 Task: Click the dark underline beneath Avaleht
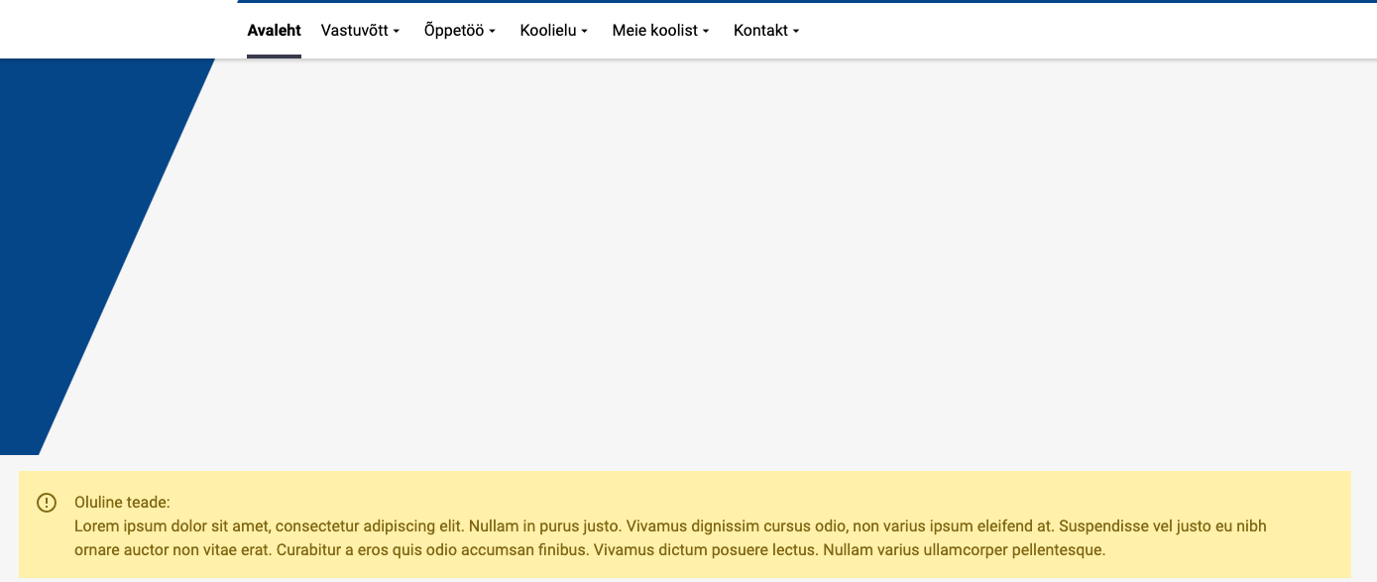coord(274,57)
